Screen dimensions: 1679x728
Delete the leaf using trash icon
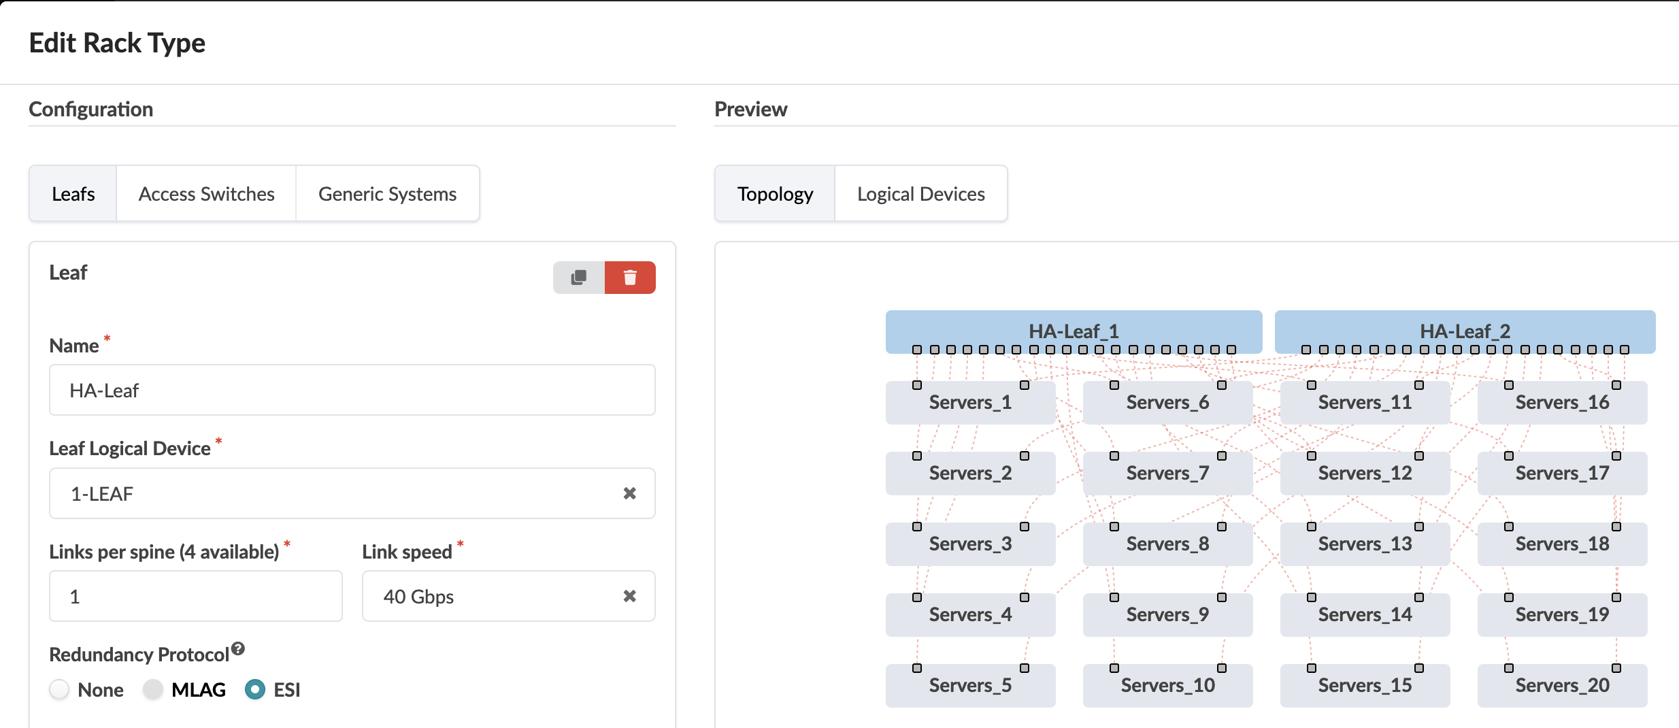630,278
